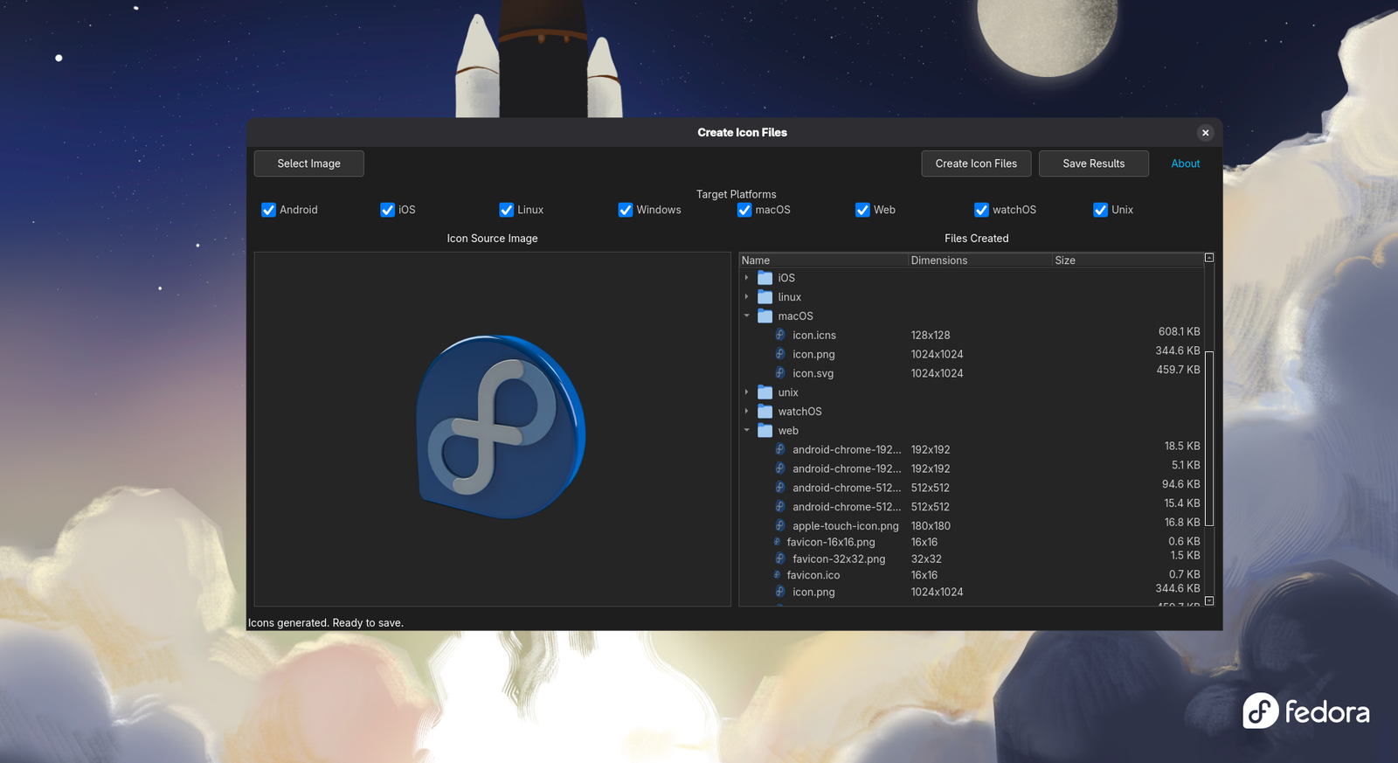Click thumbnail icon of the 15.4 KB android-chrome file
The image size is (1398, 763).
[779, 507]
